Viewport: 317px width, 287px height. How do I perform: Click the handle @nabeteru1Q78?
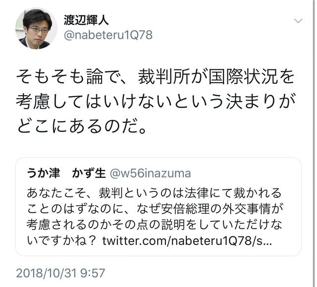pyautogui.click(x=108, y=35)
